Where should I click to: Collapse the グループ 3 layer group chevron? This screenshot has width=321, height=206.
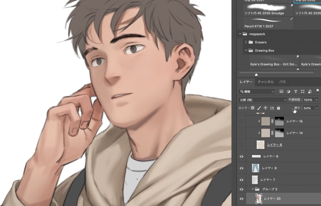click(253, 189)
